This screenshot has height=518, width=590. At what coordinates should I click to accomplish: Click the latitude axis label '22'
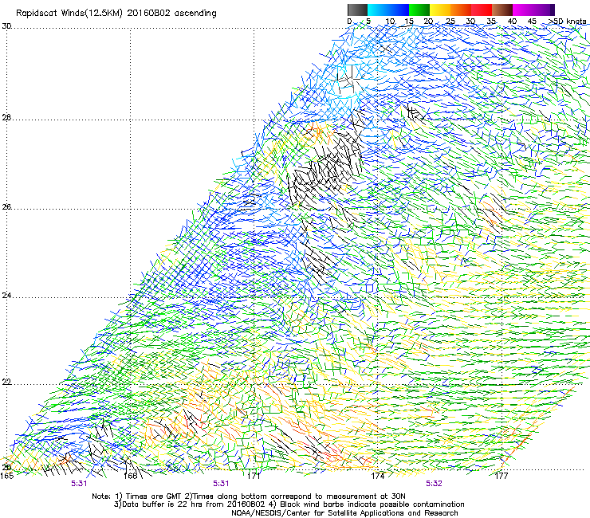[6, 382]
